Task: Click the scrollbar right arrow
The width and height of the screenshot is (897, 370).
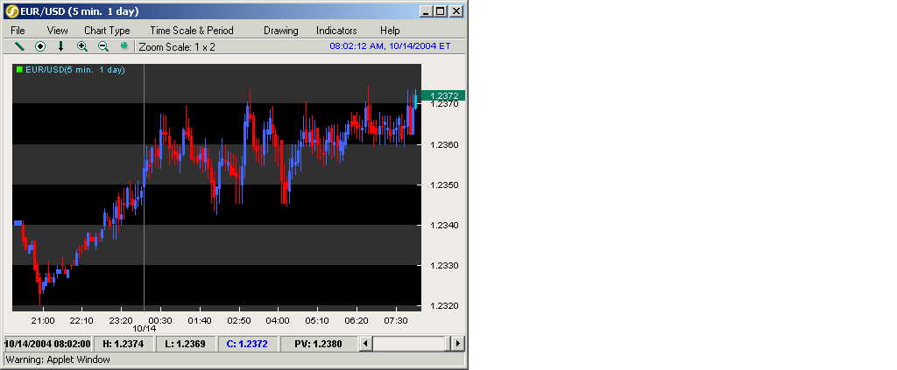Action: click(457, 344)
